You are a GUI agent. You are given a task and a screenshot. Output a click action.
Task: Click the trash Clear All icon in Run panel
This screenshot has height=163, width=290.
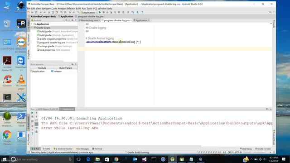[36, 132]
